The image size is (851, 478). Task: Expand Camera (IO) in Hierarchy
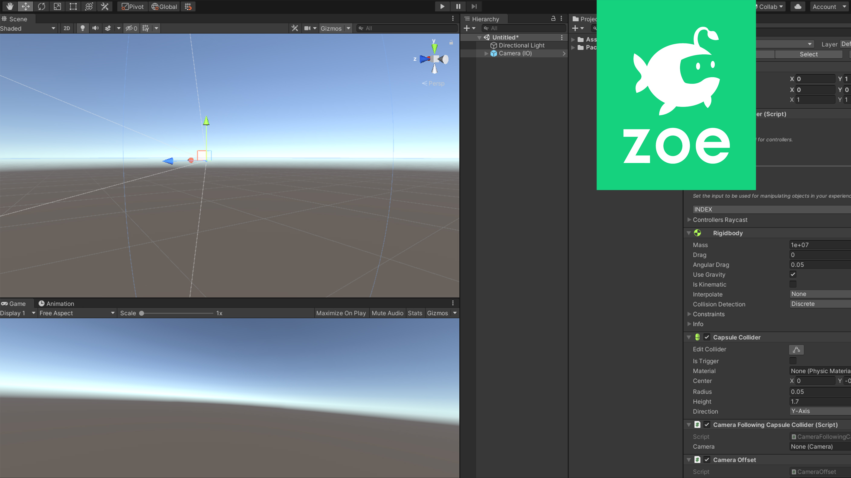click(486, 53)
